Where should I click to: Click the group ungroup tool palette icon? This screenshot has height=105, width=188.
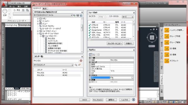167,42
